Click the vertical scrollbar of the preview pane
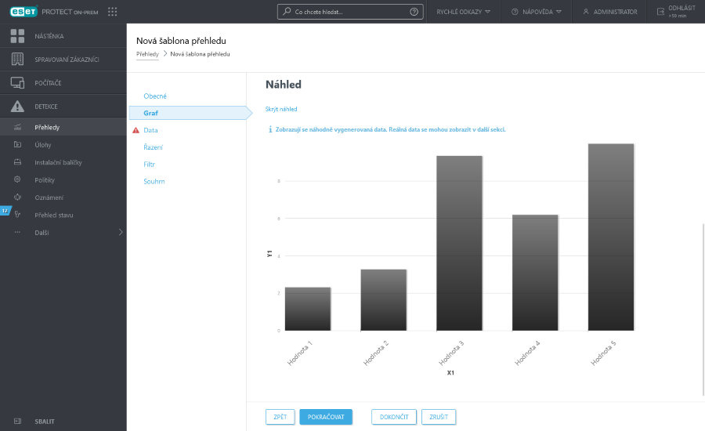The width and height of the screenshot is (705, 431). pos(703,310)
